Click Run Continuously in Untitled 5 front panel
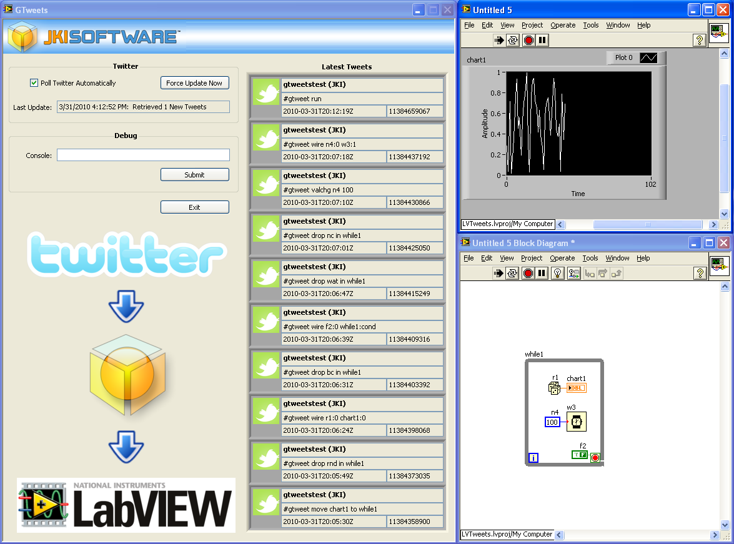The width and height of the screenshot is (734, 544). pos(513,40)
